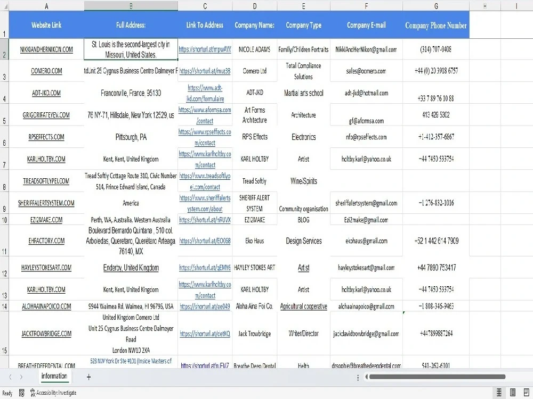
Task: Open JACKTROWBRIDGE.COM website link
Action: [46, 334]
